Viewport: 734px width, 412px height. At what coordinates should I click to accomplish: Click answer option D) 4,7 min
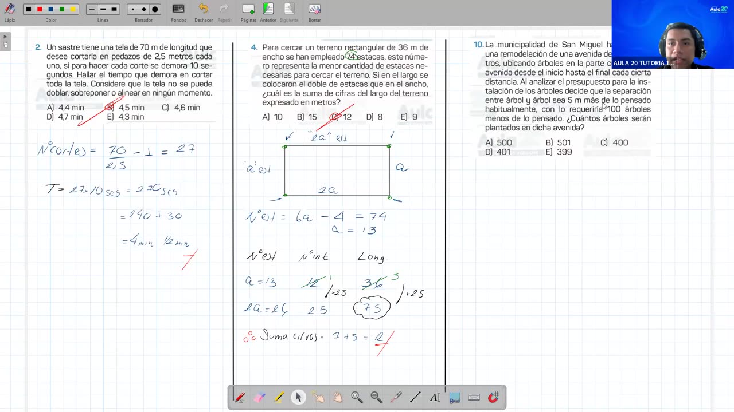[65, 117]
